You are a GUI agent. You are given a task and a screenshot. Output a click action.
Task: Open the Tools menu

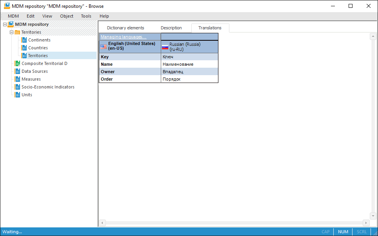(86, 16)
